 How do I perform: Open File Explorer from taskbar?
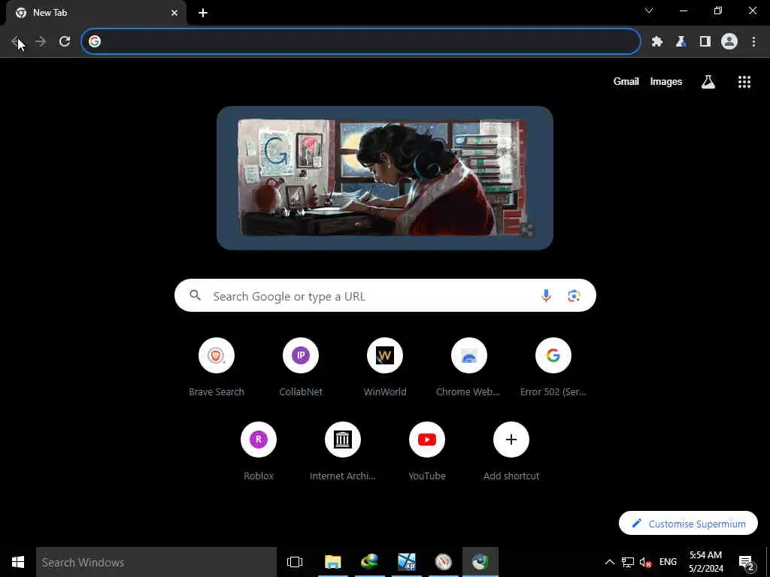(x=333, y=562)
